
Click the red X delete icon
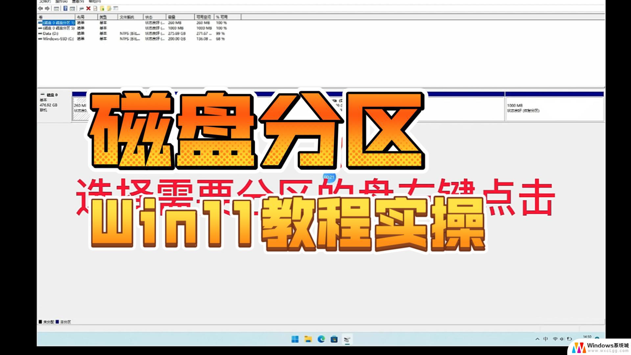(x=88, y=9)
